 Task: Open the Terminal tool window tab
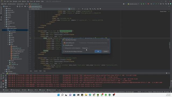42,90
